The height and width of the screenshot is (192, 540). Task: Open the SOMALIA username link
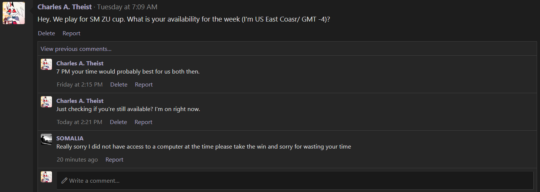(x=70, y=138)
